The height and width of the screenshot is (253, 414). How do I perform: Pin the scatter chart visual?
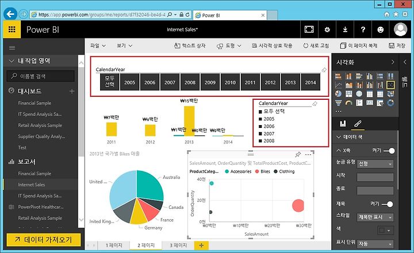tap(298, 154)
